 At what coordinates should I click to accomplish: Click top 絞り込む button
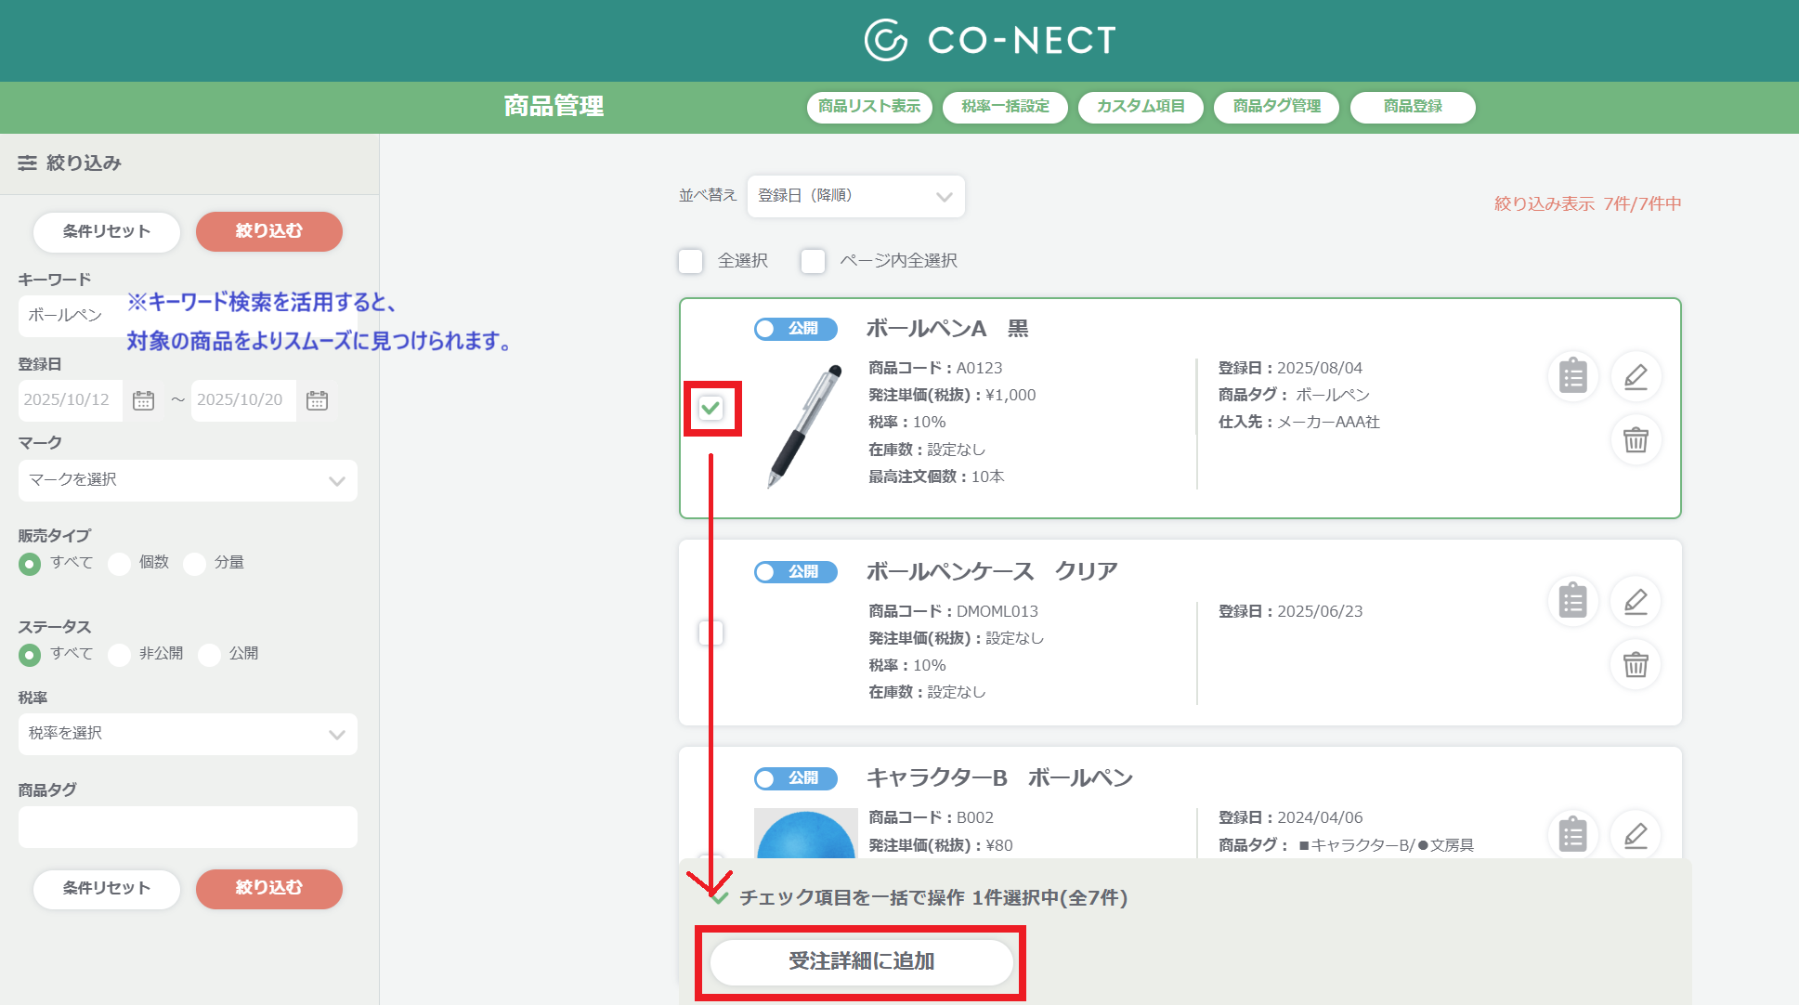pos(269,231)
